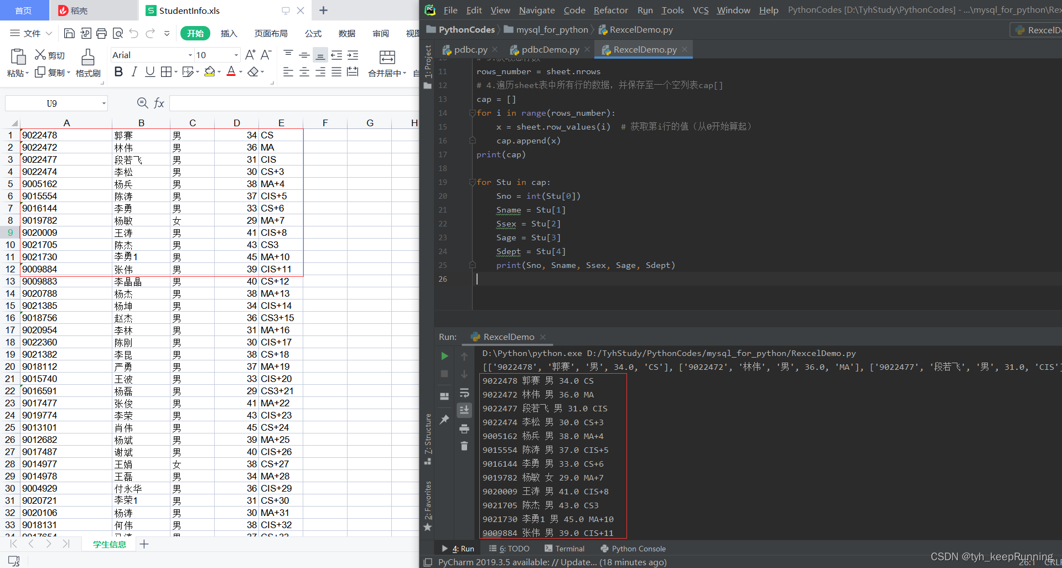This screenshot has height=568, width=1062.
Task: Click the Save icon in WPS toolbar
Action: pos(69,34)
